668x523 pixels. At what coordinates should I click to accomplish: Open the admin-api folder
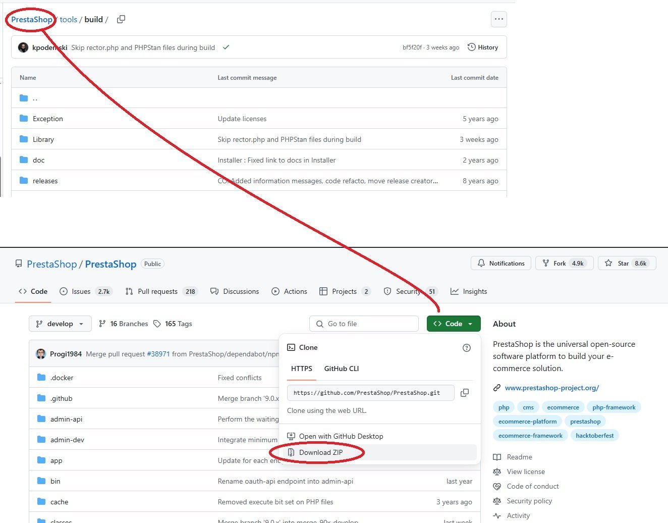66,419
